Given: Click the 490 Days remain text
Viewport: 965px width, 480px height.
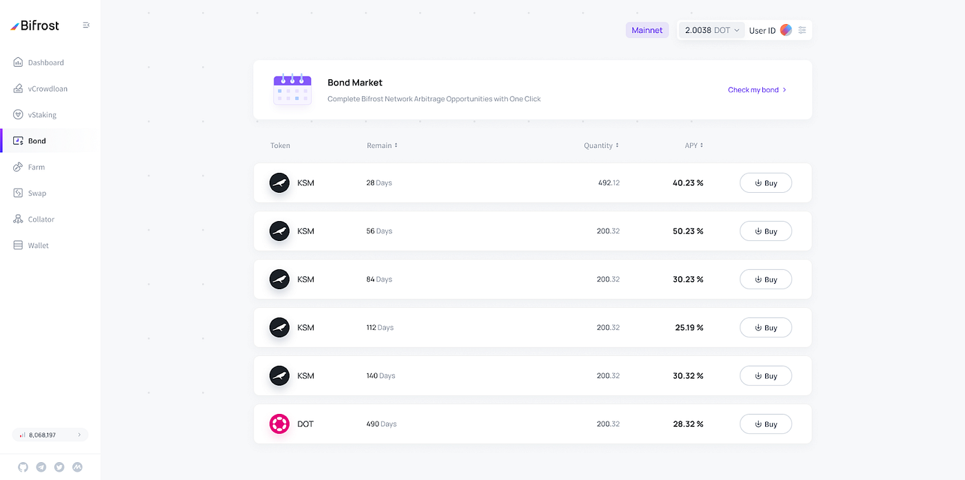Looking at the screenshot, I should point(381,424).
